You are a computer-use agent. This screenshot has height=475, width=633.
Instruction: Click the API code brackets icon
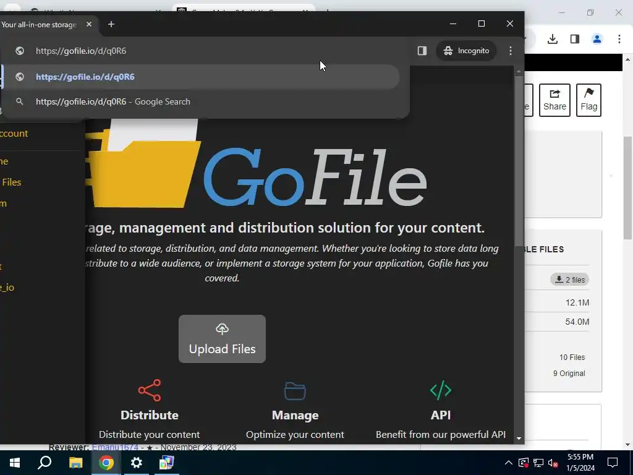[440, 390]
